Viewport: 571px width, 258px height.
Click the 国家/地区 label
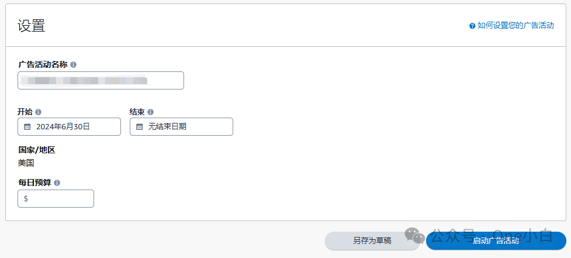click(36, 150)
